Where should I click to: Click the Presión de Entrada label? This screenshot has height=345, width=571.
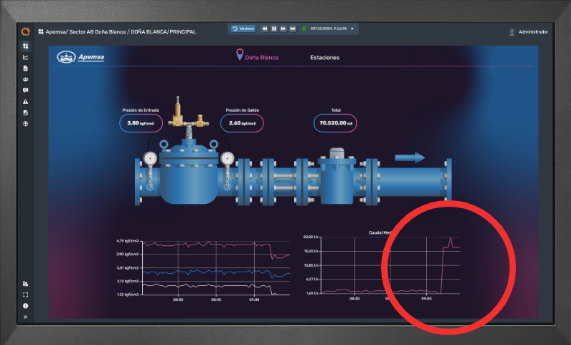[x=141, y=110]
